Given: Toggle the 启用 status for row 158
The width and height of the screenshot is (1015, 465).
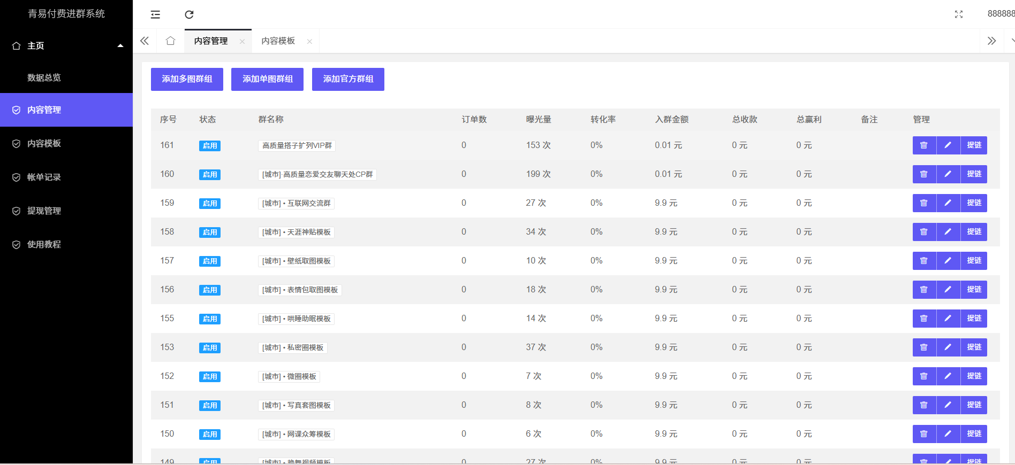Looking at the screenshot, I should (210, 232).
